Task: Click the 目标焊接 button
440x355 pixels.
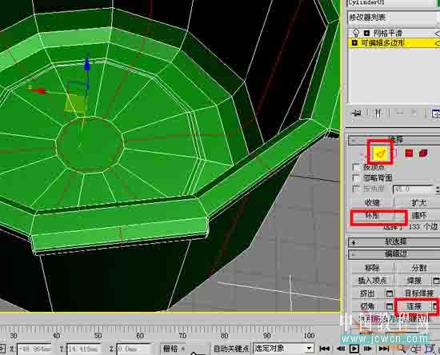Action: tap(418, 293)
